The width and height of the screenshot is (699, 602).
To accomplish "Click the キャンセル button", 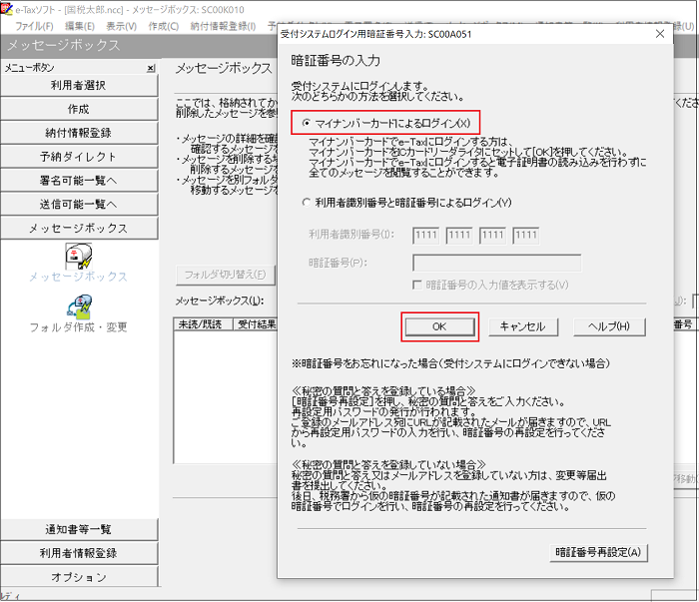I will click(x=521, y=326).
